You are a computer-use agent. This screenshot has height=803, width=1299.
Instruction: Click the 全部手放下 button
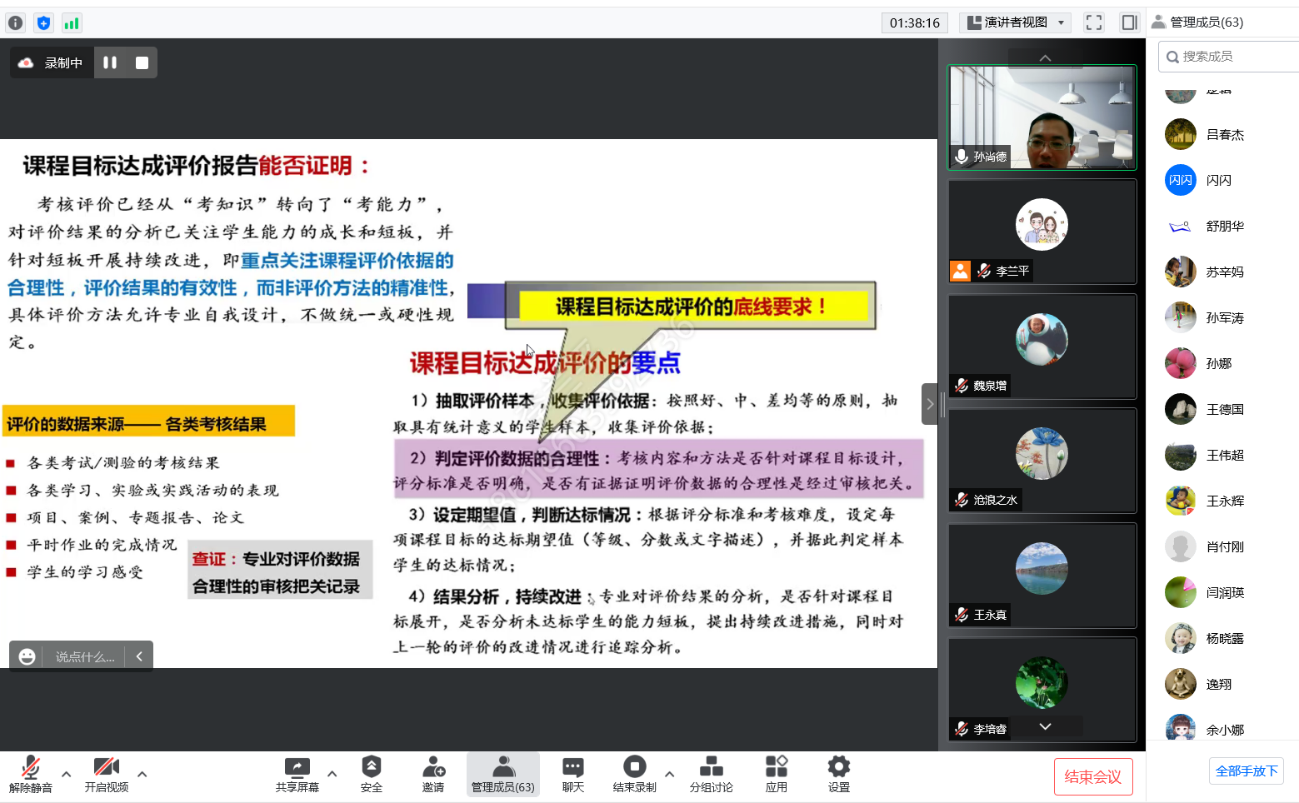[1246, 771]
